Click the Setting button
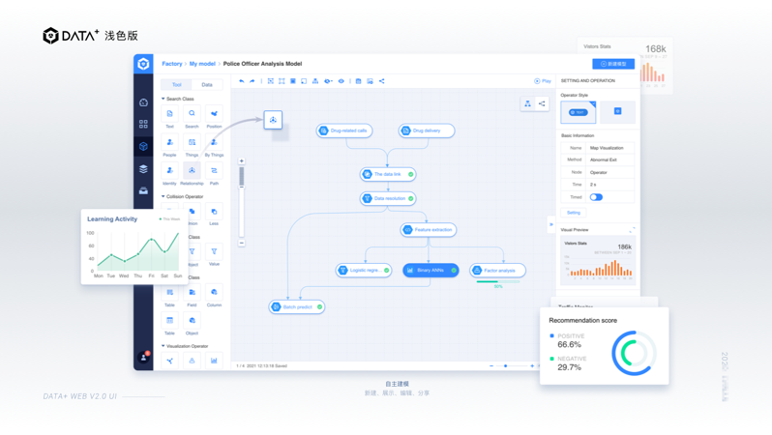Screen dimensions: 772x435 (574, 213)
